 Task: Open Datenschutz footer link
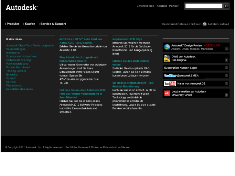point(110,147)
